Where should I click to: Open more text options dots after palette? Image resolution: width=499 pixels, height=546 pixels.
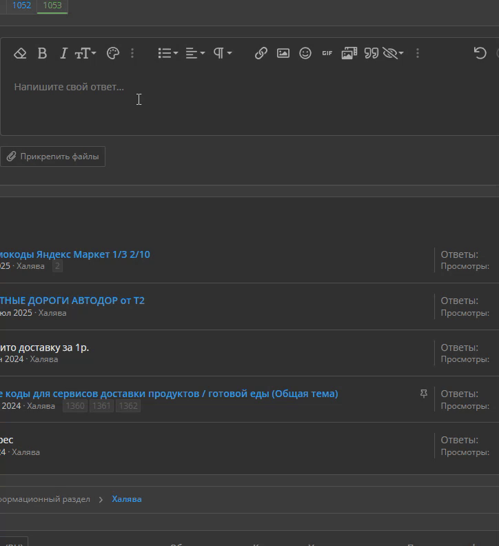(x=132, y=53)
